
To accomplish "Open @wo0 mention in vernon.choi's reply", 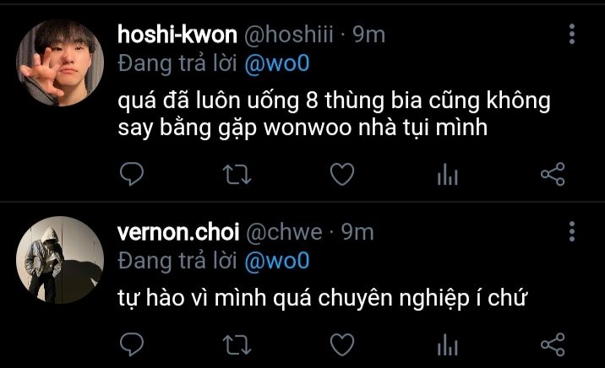I will point(277,261).
